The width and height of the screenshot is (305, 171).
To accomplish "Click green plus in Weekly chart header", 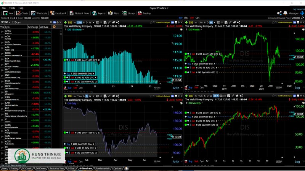I will (x=186, y=22).
